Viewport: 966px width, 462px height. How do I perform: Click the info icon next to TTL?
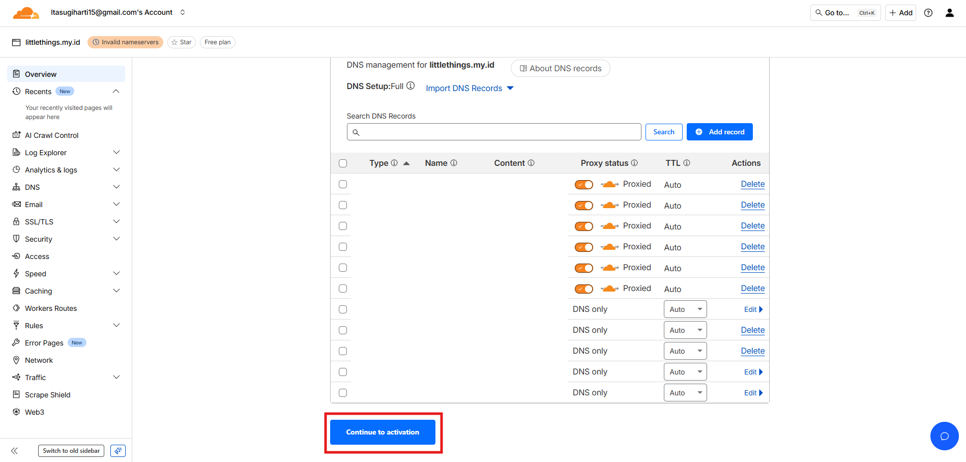[x=687, y=163]
